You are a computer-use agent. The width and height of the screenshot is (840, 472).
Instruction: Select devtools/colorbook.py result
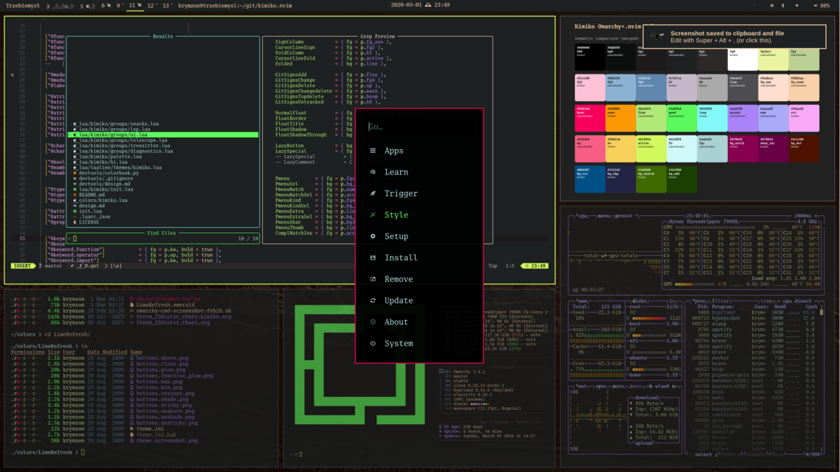coord(109,173)
